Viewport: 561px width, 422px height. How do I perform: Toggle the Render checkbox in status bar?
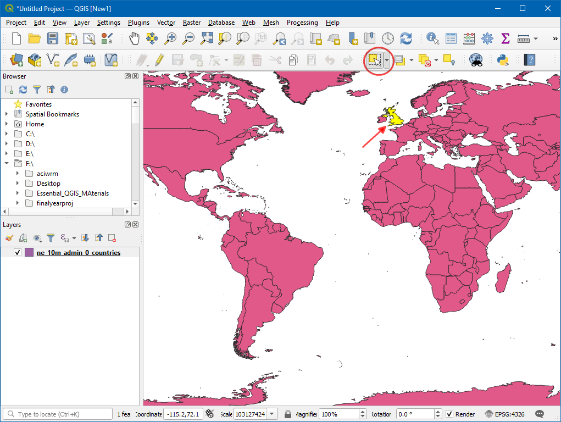tap(449, 414)
